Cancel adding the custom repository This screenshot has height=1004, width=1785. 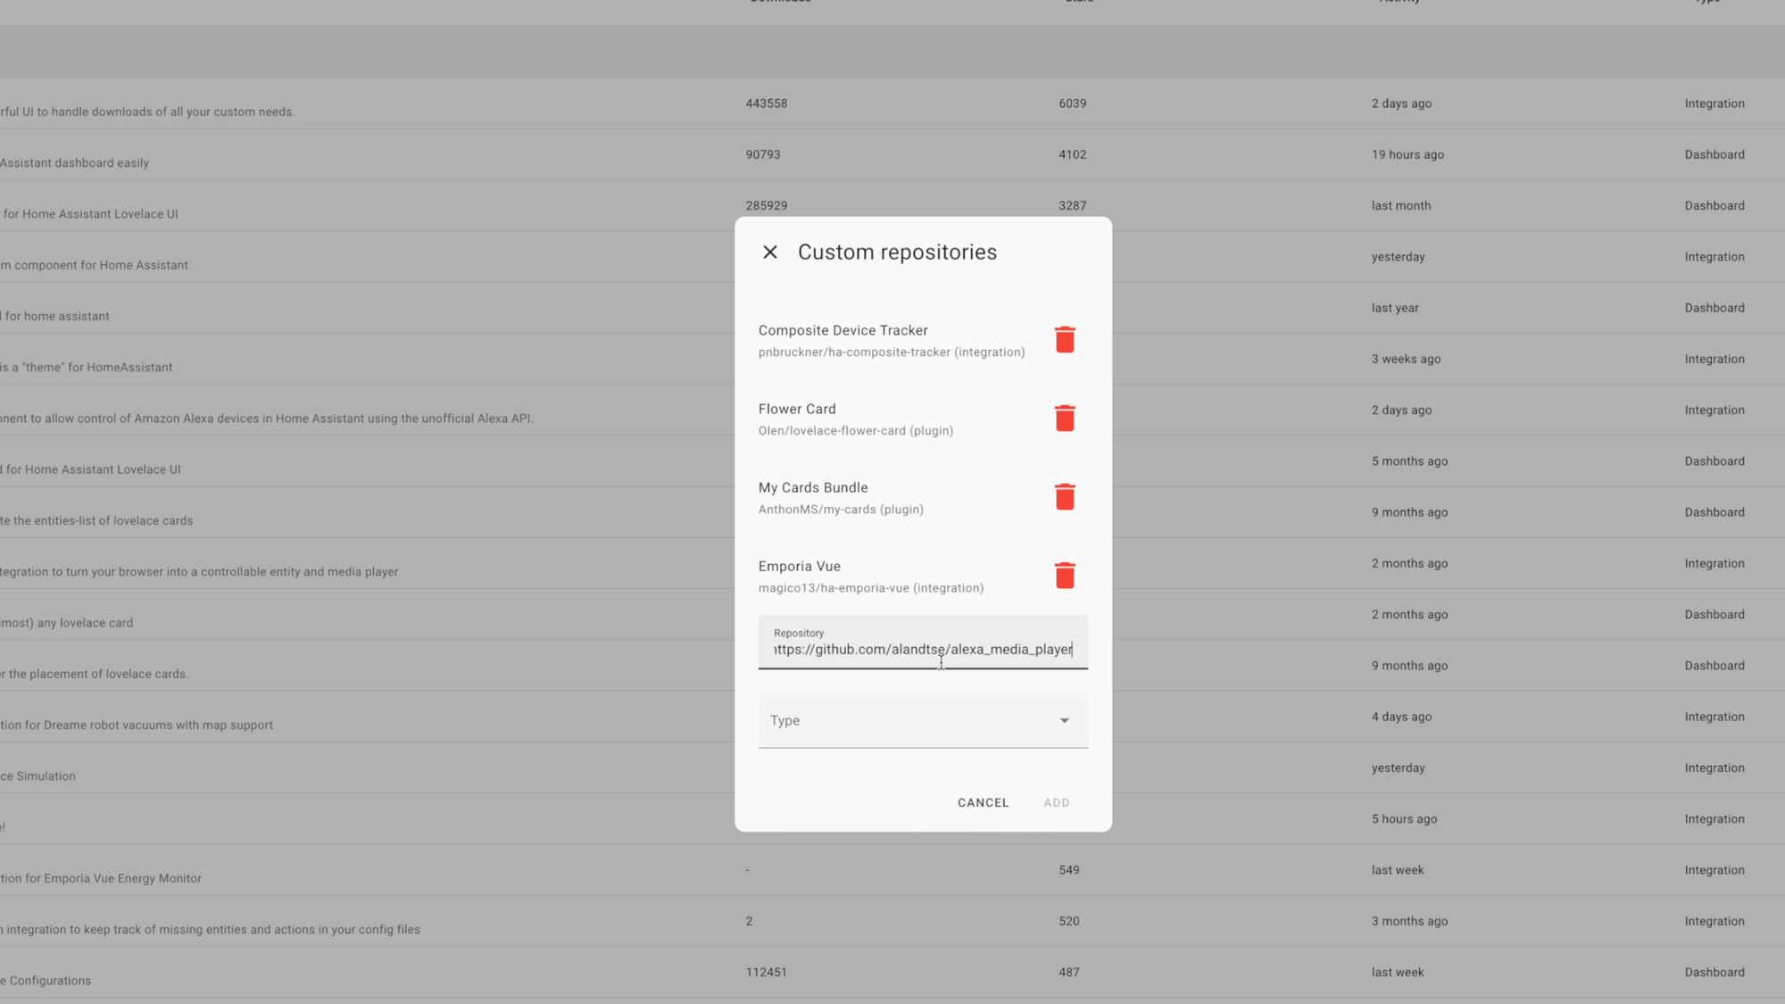tap(984, 802)
